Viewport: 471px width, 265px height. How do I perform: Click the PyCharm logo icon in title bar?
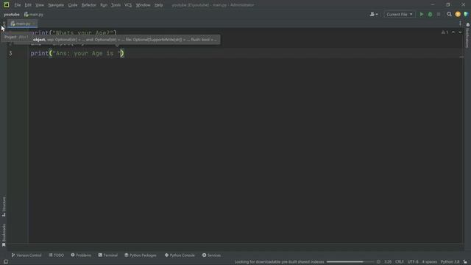[7, 5]
